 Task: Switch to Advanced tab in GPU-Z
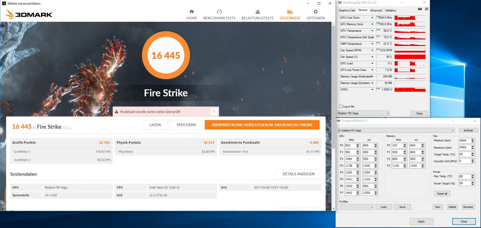click(x=376, y=10)
